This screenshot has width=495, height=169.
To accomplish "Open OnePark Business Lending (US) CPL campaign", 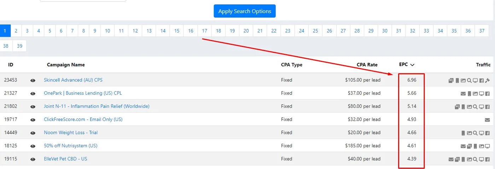I will 83,93.
